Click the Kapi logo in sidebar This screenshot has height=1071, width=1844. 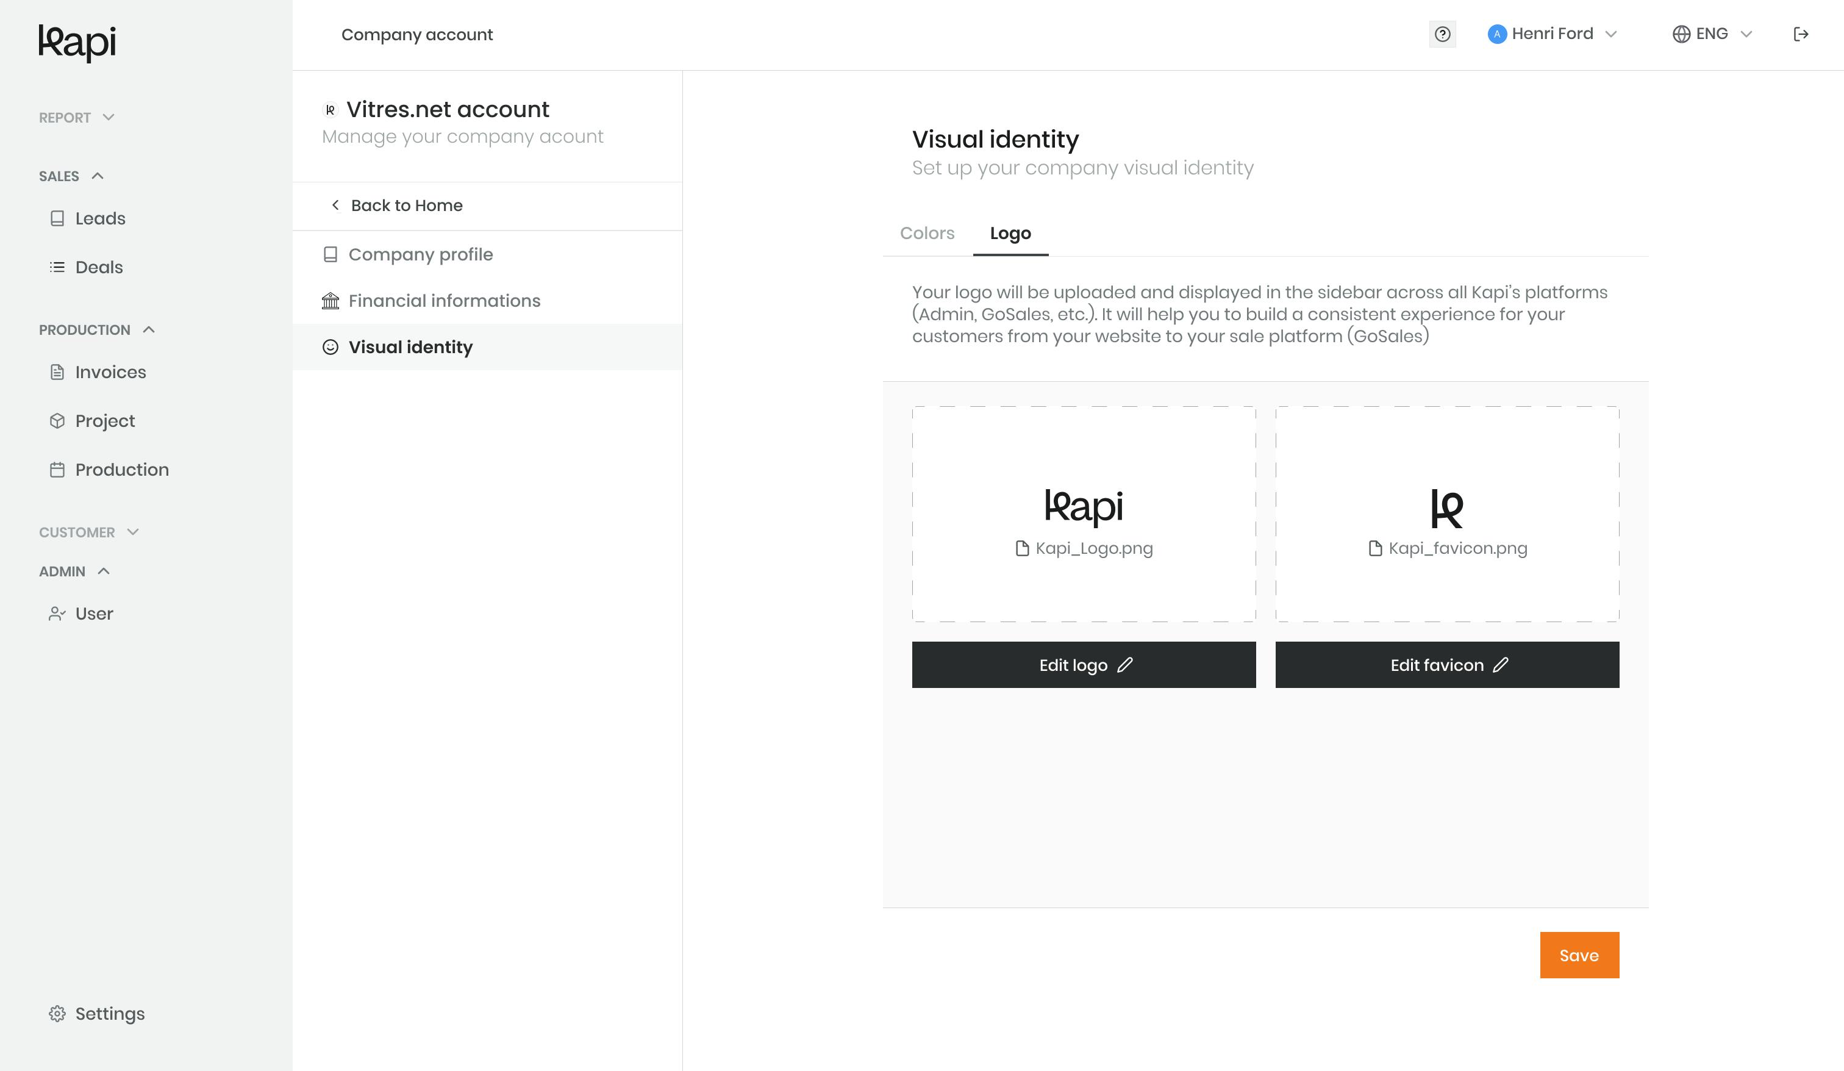[77, 43]
